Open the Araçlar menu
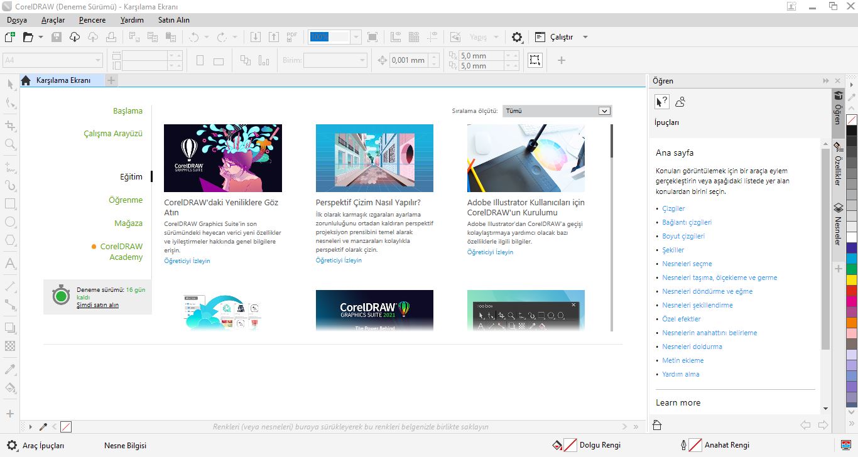 (53, 20)
